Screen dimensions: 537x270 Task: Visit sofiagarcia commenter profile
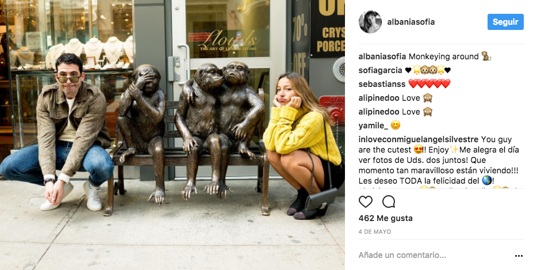pyautogui.click(x=380, y=70)
